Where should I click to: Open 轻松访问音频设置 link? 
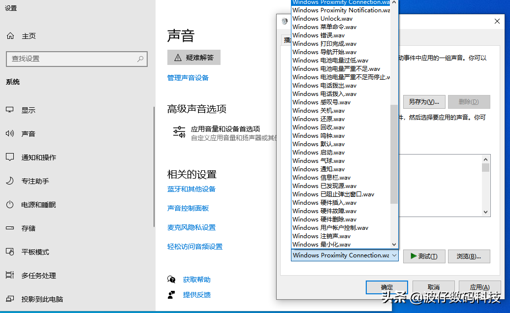tap(195, 247)
